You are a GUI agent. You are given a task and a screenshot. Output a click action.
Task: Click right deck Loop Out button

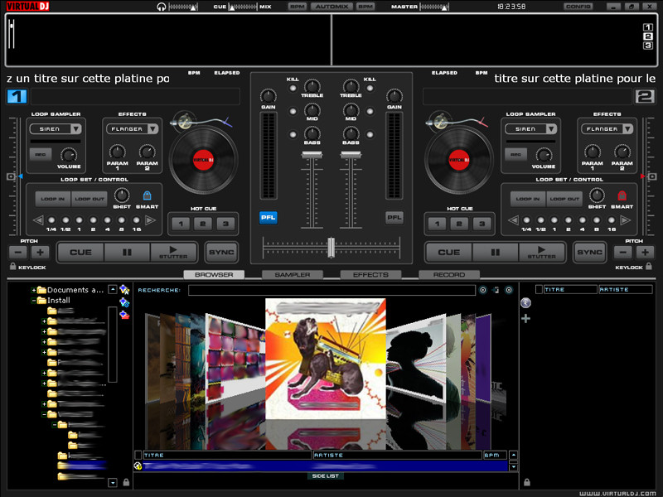564,199
